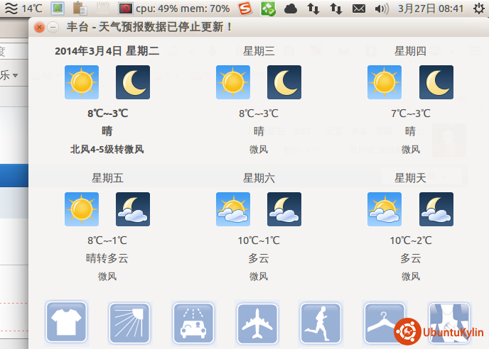Click the cloud icon in top panel

point(290,9)
